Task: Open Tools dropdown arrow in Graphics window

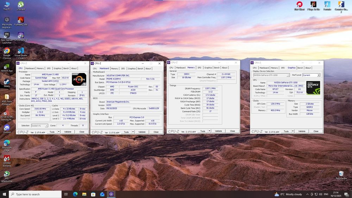Action: (293, 131)
